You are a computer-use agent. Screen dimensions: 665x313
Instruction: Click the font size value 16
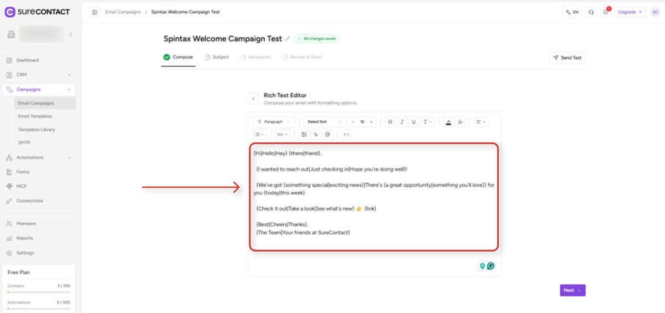pyautogui.click(x=362, y=122)
